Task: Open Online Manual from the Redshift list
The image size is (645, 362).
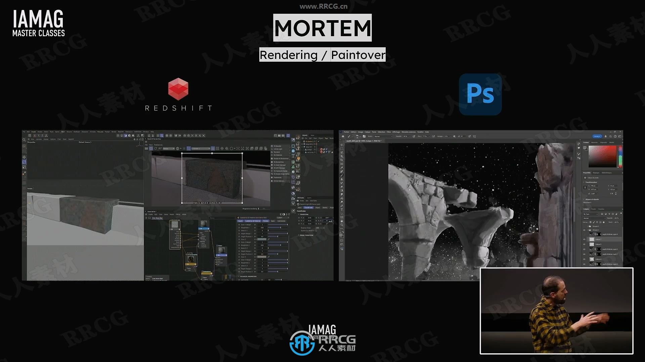Action: 278,181
